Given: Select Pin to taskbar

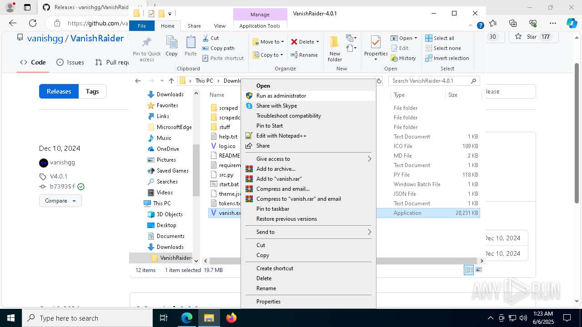Looking at the screenshot, I should tap(308, 209).
